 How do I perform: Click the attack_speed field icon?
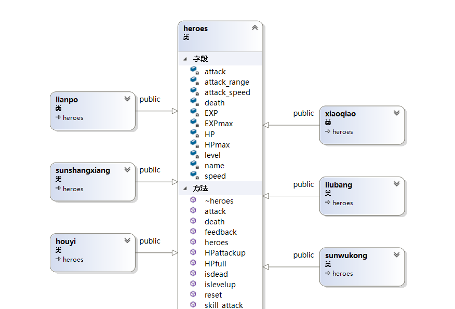pyautogui.click(x=194, y=91)
